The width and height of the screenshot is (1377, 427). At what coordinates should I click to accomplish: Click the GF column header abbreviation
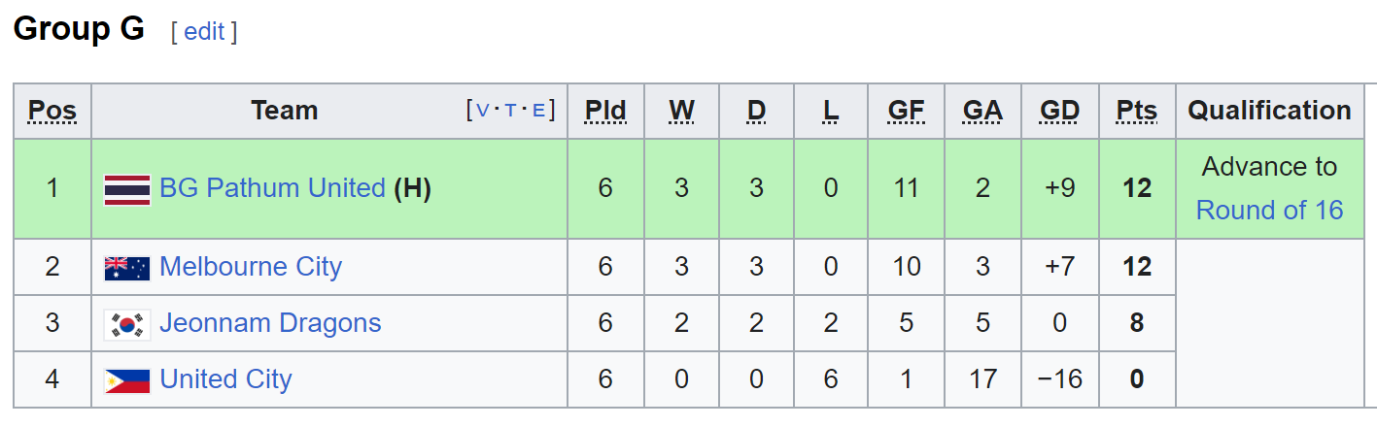coord(906,111)
